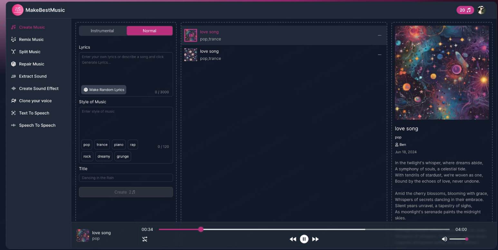This screenshot has width=498, height=250.
Task: Focus the Title input field
Action: tap(126, 178)
